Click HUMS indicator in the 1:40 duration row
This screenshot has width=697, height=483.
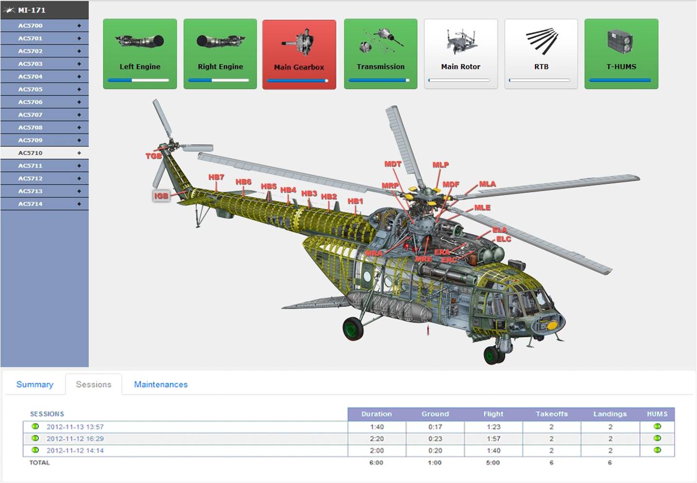click(657, 427)
